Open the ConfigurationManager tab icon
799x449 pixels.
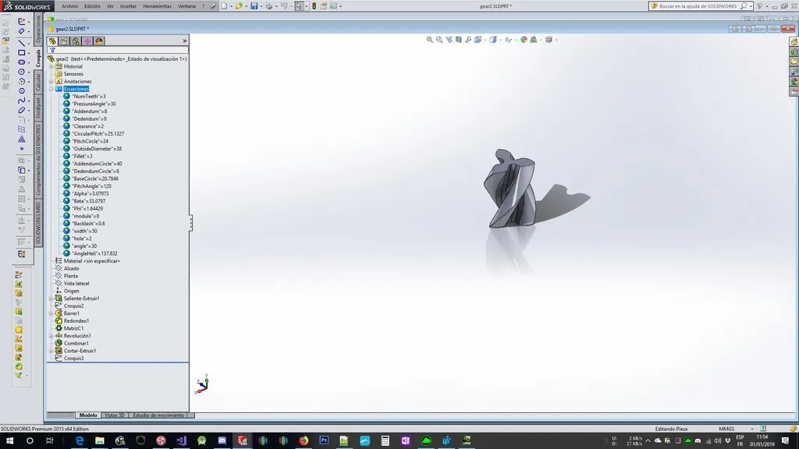[76, 41]
